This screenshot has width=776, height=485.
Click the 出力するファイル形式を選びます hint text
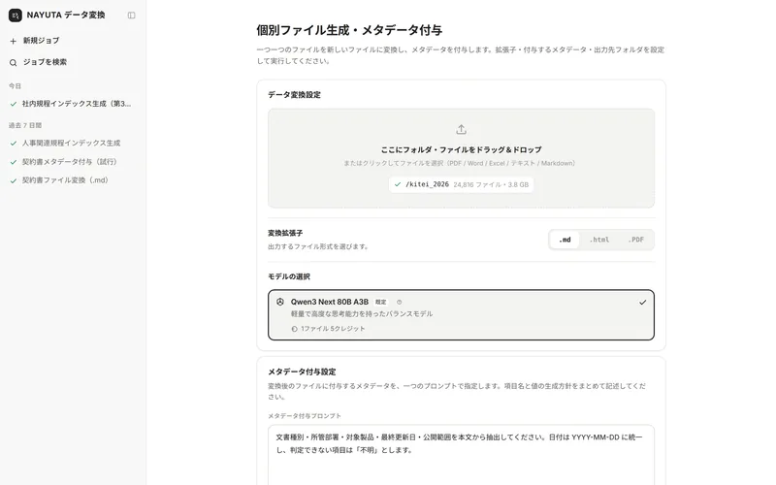(318, 246)
